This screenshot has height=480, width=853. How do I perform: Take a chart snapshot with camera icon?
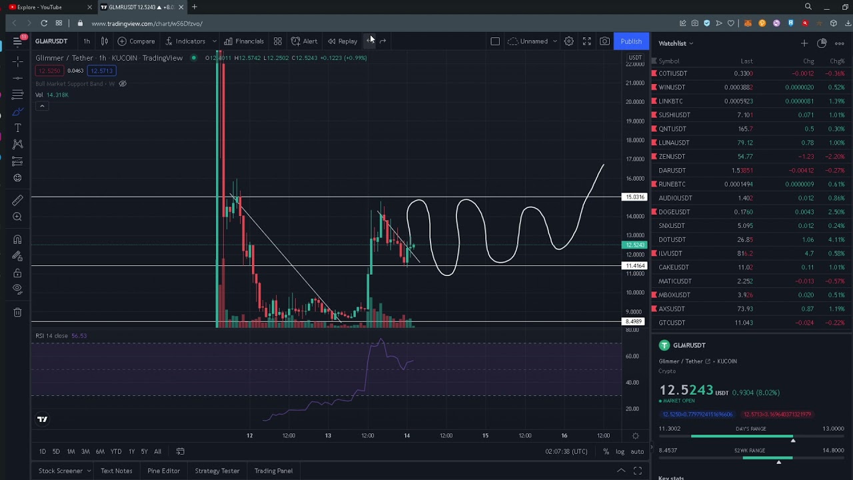click(604, 41)
